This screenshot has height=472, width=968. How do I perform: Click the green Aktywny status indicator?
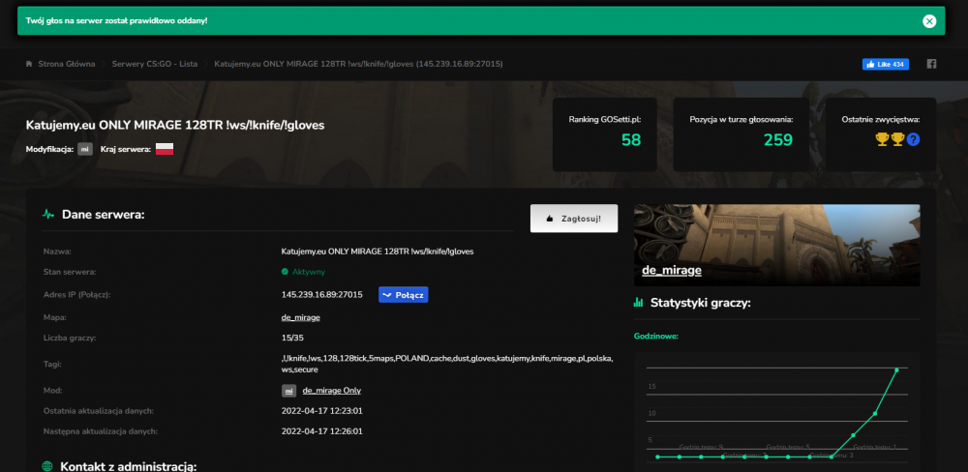click(x=303, y=272)
